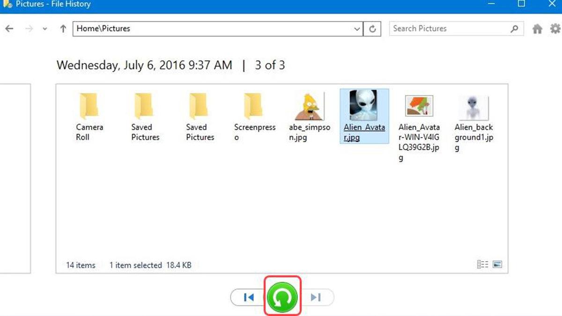Go up one folder level

click(x=63, y=29)
